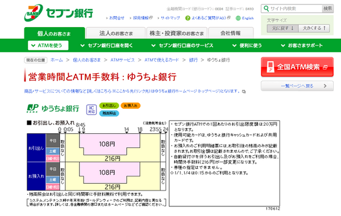Go back via 一覧ページへ戻る
This screenshot has width=341, height=216.
(x=297, y=86)
